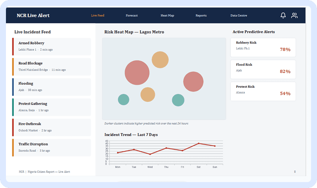Open the Protest Risk 54% alert card
This screenshot has width=317, height=188.
[x=263, y=91]
